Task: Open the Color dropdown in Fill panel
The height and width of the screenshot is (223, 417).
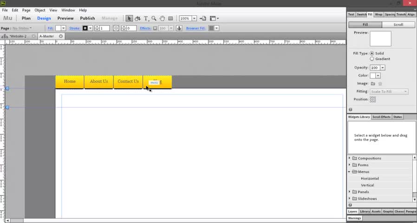Action: pos(378,76)
